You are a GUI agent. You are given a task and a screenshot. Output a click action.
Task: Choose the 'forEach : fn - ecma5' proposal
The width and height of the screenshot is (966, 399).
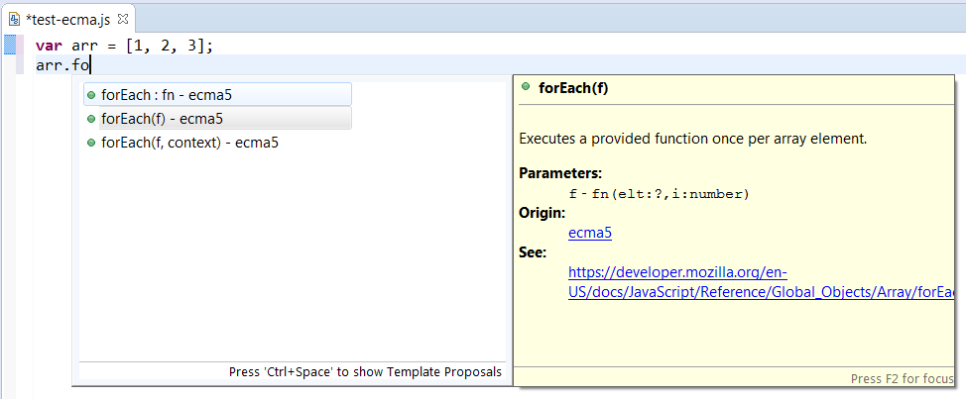(x=217, y=95)
